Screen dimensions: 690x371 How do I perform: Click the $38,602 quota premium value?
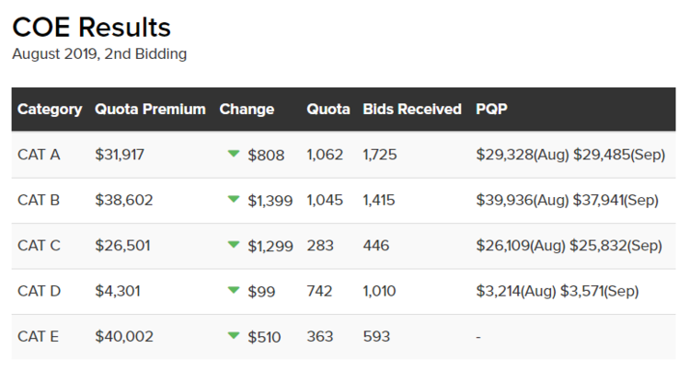124,200
